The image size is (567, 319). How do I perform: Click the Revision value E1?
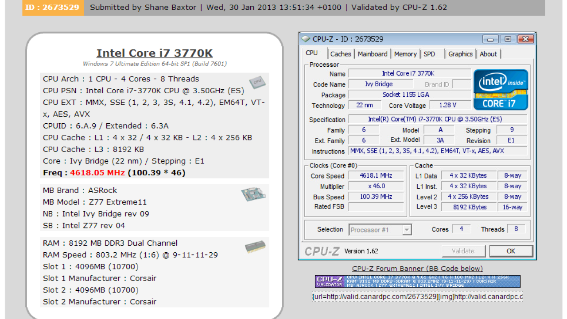(512, 141)
